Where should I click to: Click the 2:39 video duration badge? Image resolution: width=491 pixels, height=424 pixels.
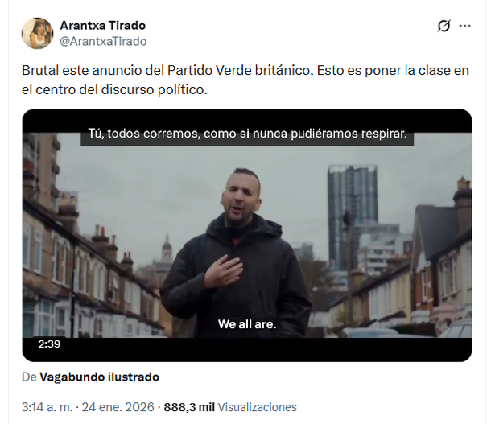[x=49, y=344]
